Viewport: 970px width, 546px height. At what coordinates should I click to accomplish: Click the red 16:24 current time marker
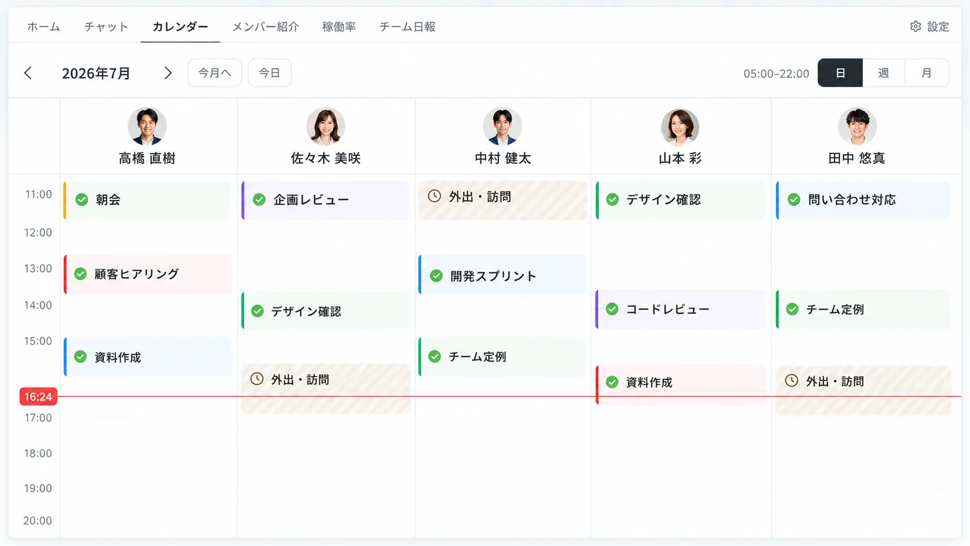(x=38, y=397)
